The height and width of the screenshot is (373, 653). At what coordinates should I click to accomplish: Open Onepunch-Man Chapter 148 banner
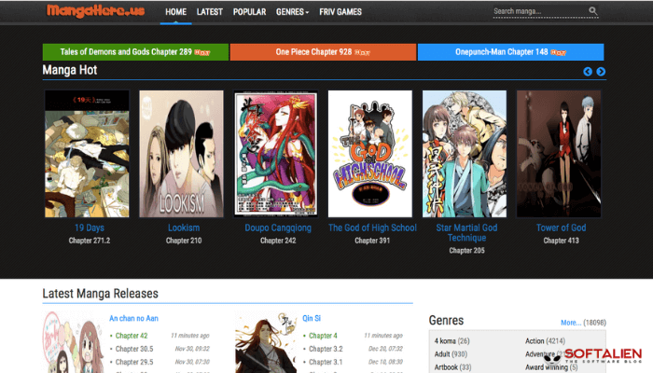pyautogui.click(x=510, y=52)
